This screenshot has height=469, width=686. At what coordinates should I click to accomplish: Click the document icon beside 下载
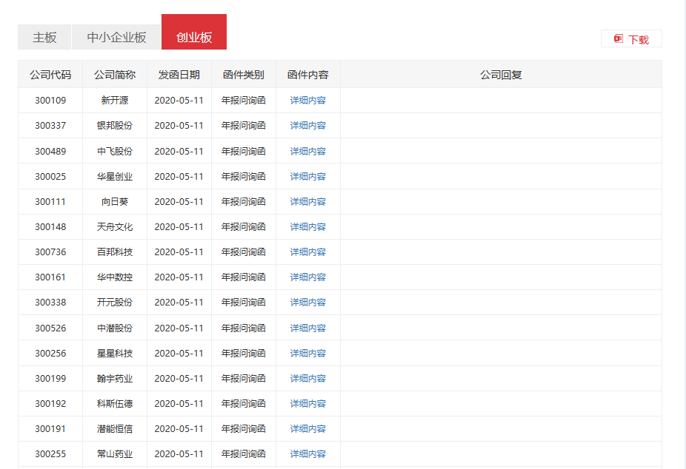[x=618, y=39]
